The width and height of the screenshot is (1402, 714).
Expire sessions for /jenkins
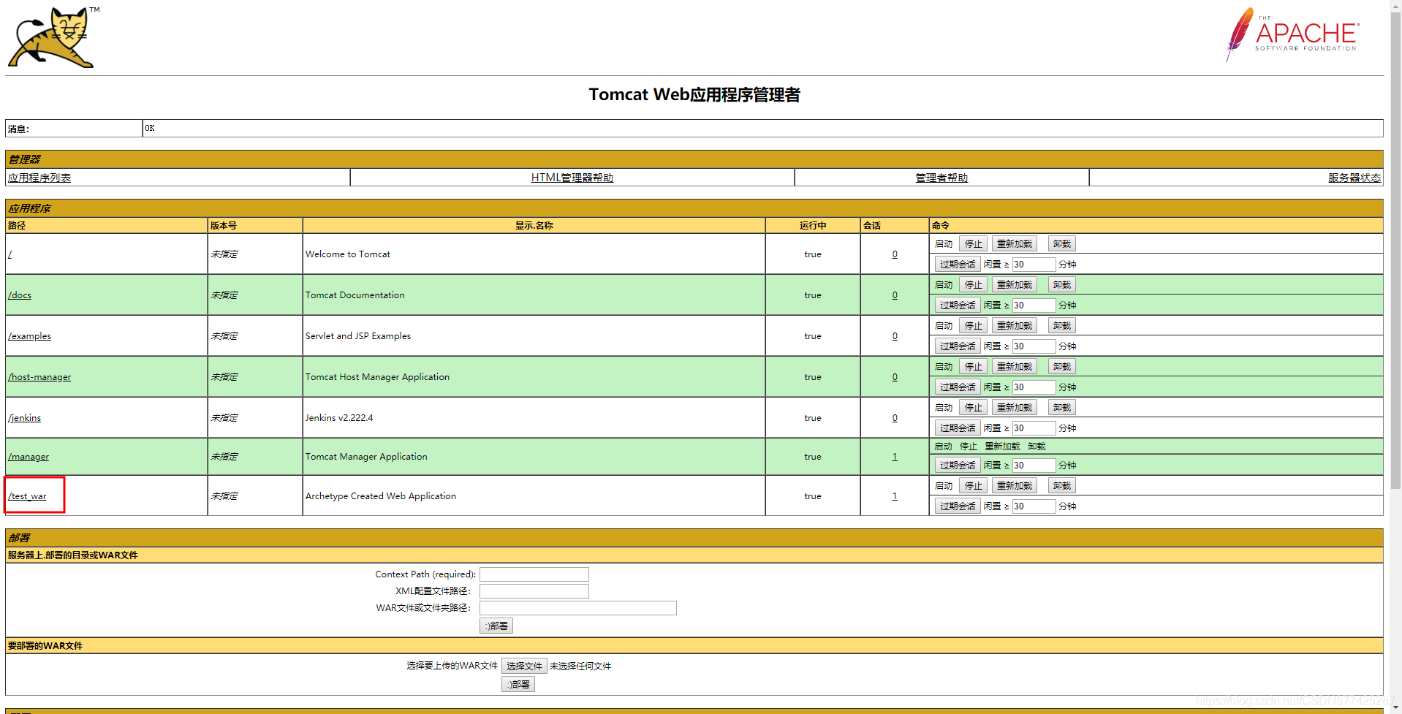pyautogui.click(x=958, y=428)
